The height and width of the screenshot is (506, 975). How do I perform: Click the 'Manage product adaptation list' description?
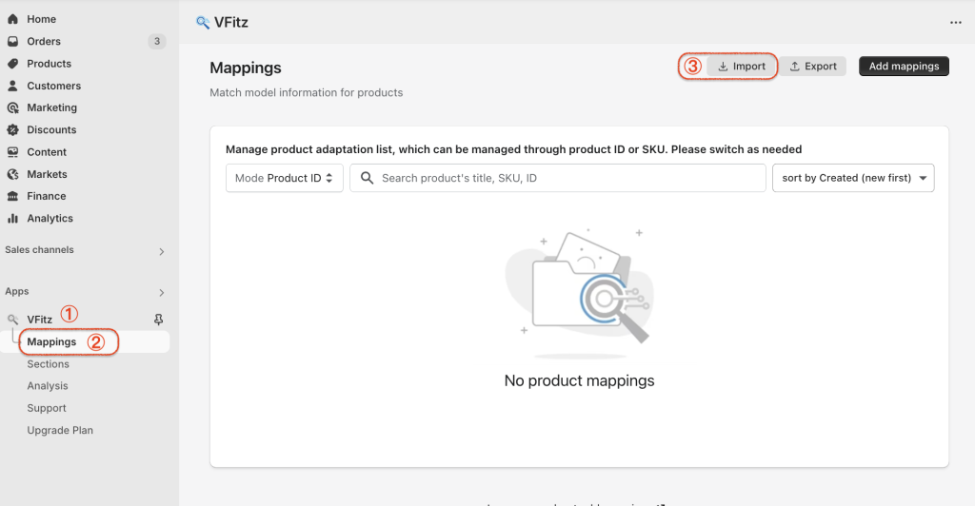[x=513, y=149]
